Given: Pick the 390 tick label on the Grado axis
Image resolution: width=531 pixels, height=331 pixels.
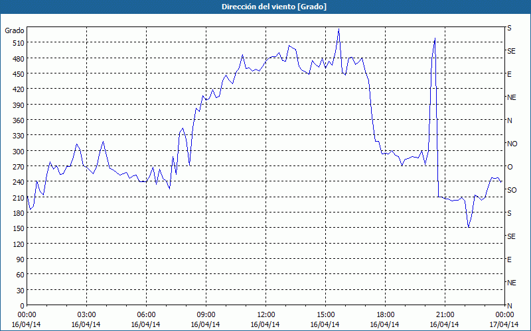Looking at the screenshot, I should 19,105.
